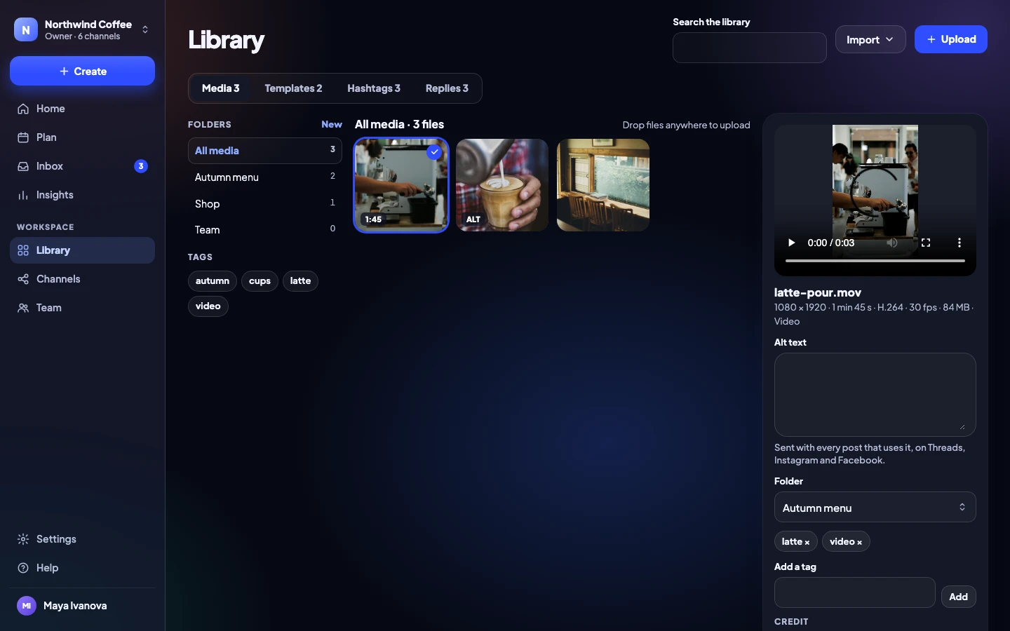Focus the Search the library field
This screenshot has width=1010, height=631.
click(749, 48)
